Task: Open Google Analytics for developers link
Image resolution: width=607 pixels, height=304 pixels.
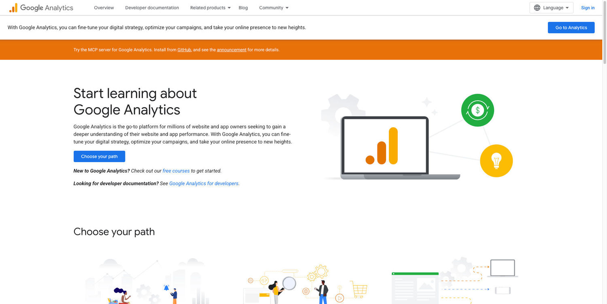Action: pos(204,184)
